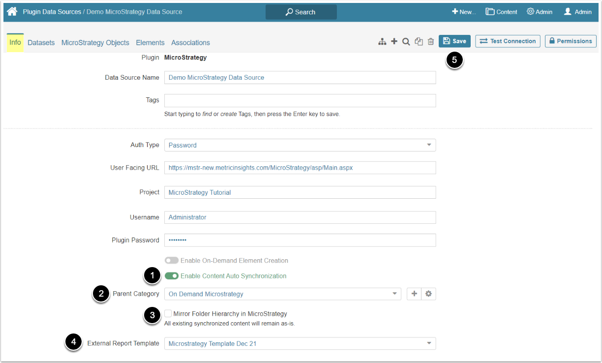Viewport: 602px width, 363px height.
Task: Toggle Enable On-Demand Element Creation switch
Action: click(172, 260)
